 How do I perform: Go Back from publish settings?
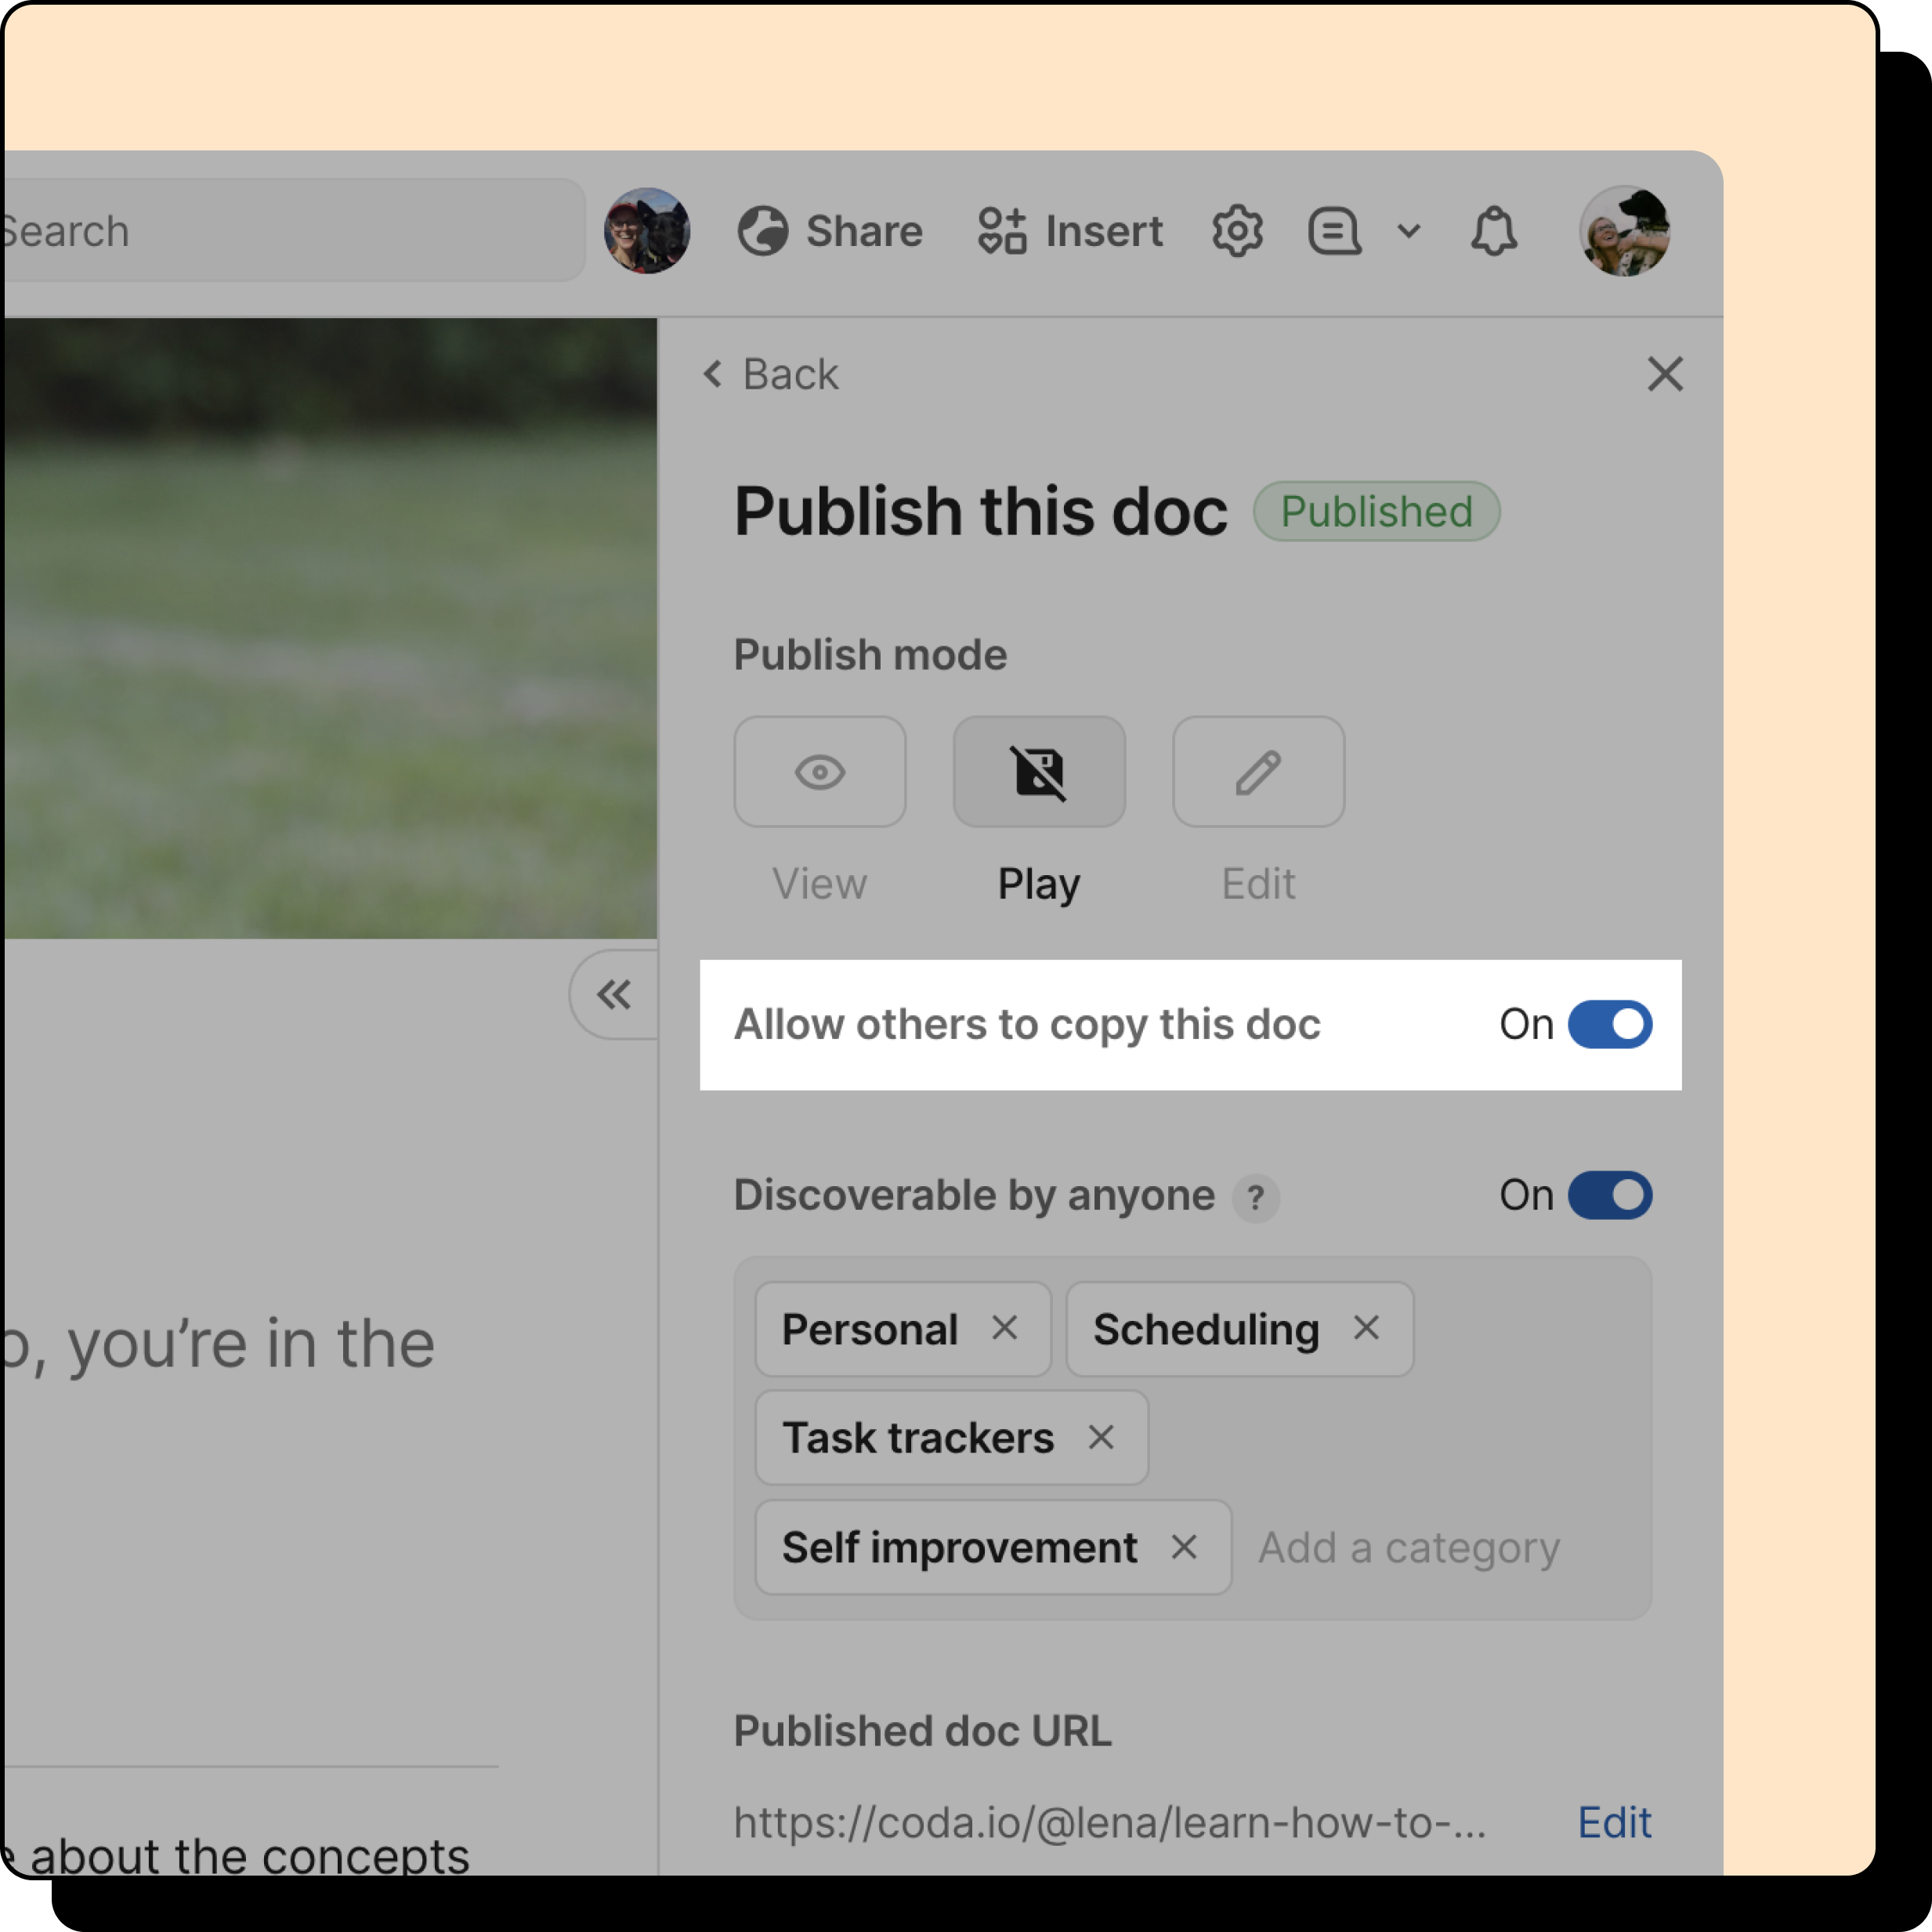point(770,374)
